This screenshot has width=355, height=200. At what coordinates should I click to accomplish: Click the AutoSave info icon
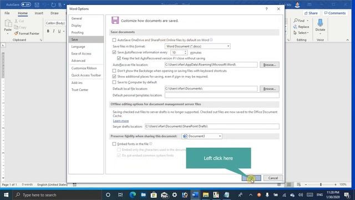click(211, 40)
